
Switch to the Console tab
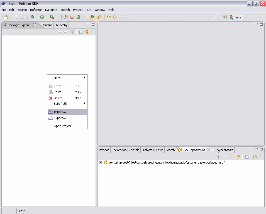click(134, 150)
